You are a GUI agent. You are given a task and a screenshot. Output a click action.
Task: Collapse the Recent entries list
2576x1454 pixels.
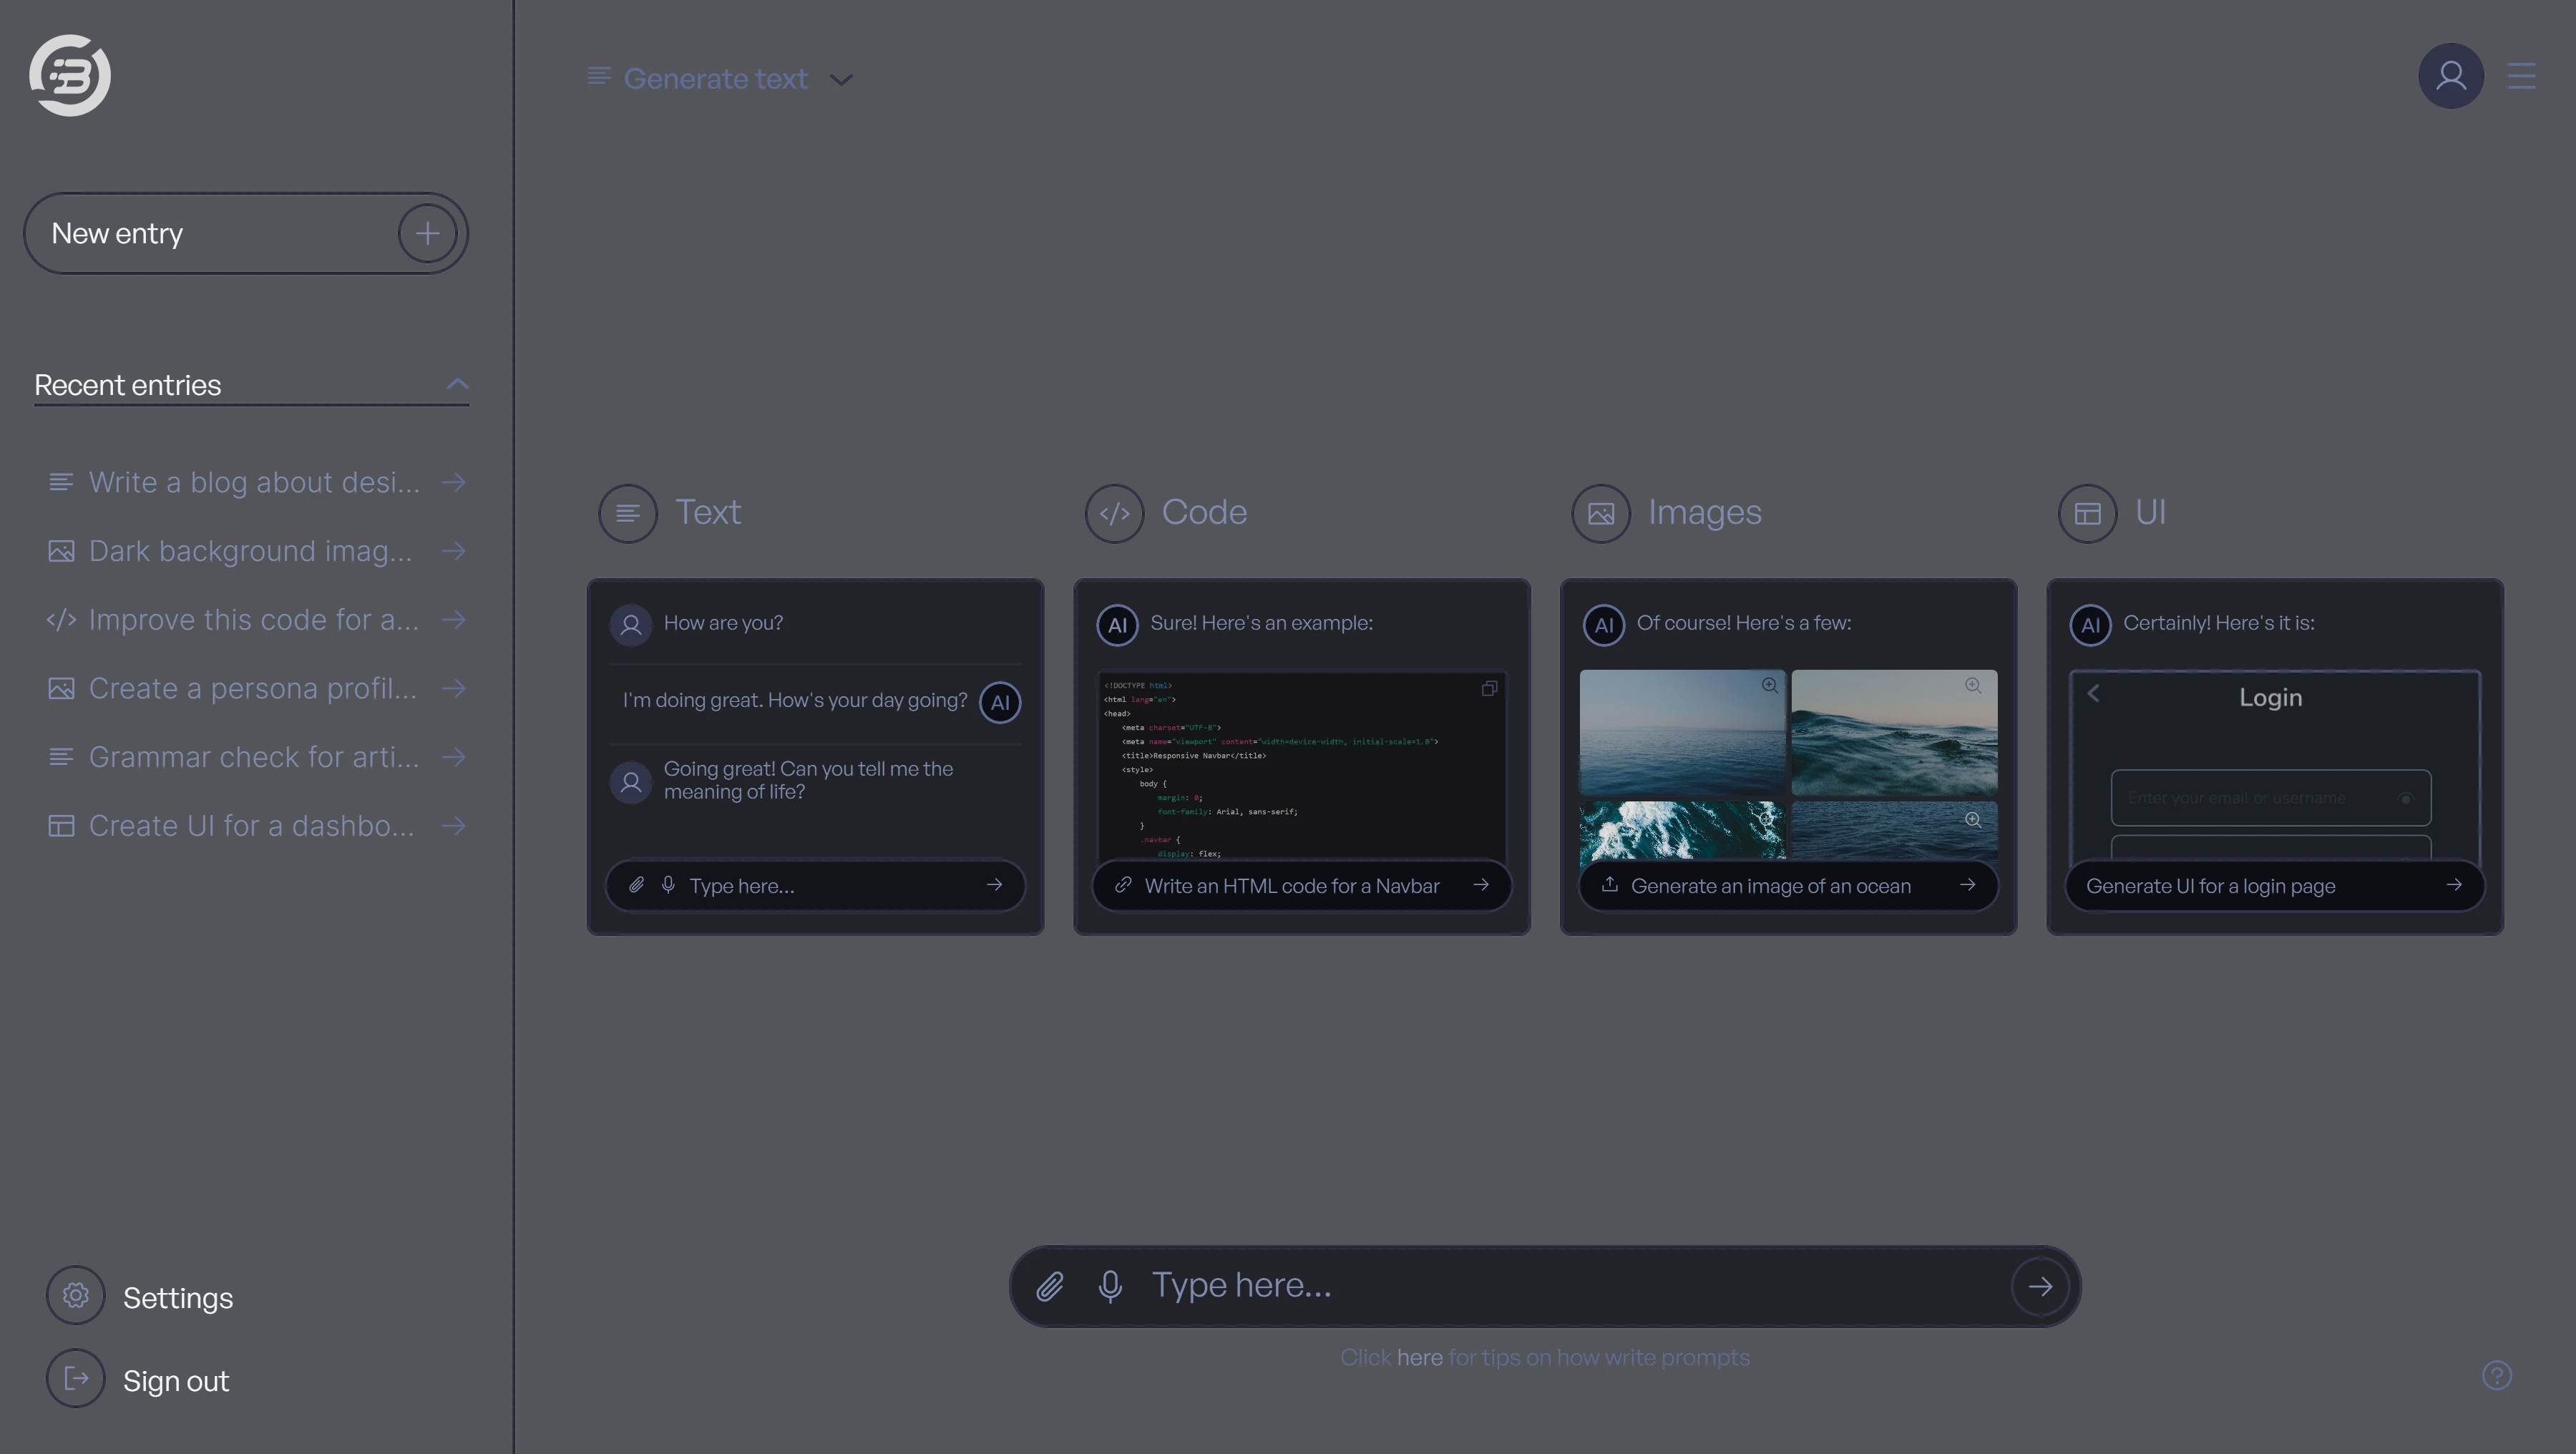[458, 384]
